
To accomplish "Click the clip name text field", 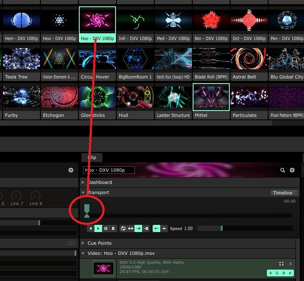I will [x=109, y=170].
